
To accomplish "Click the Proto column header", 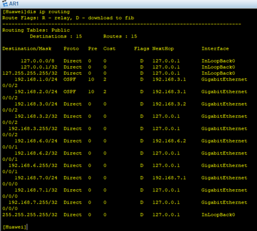I will click(x=71, y=48).
